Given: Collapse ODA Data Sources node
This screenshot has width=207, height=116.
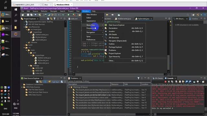Looking at the screenshot, I should [22, 87].
